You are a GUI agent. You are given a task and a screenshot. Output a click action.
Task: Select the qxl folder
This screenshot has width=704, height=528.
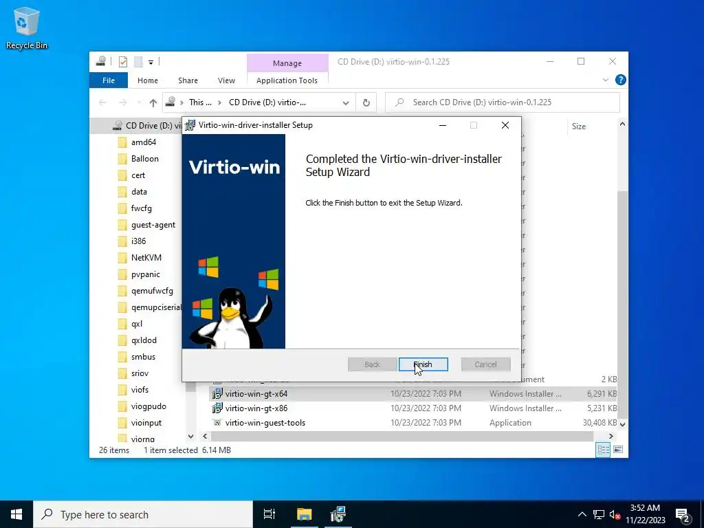click(x=137, y=324)
